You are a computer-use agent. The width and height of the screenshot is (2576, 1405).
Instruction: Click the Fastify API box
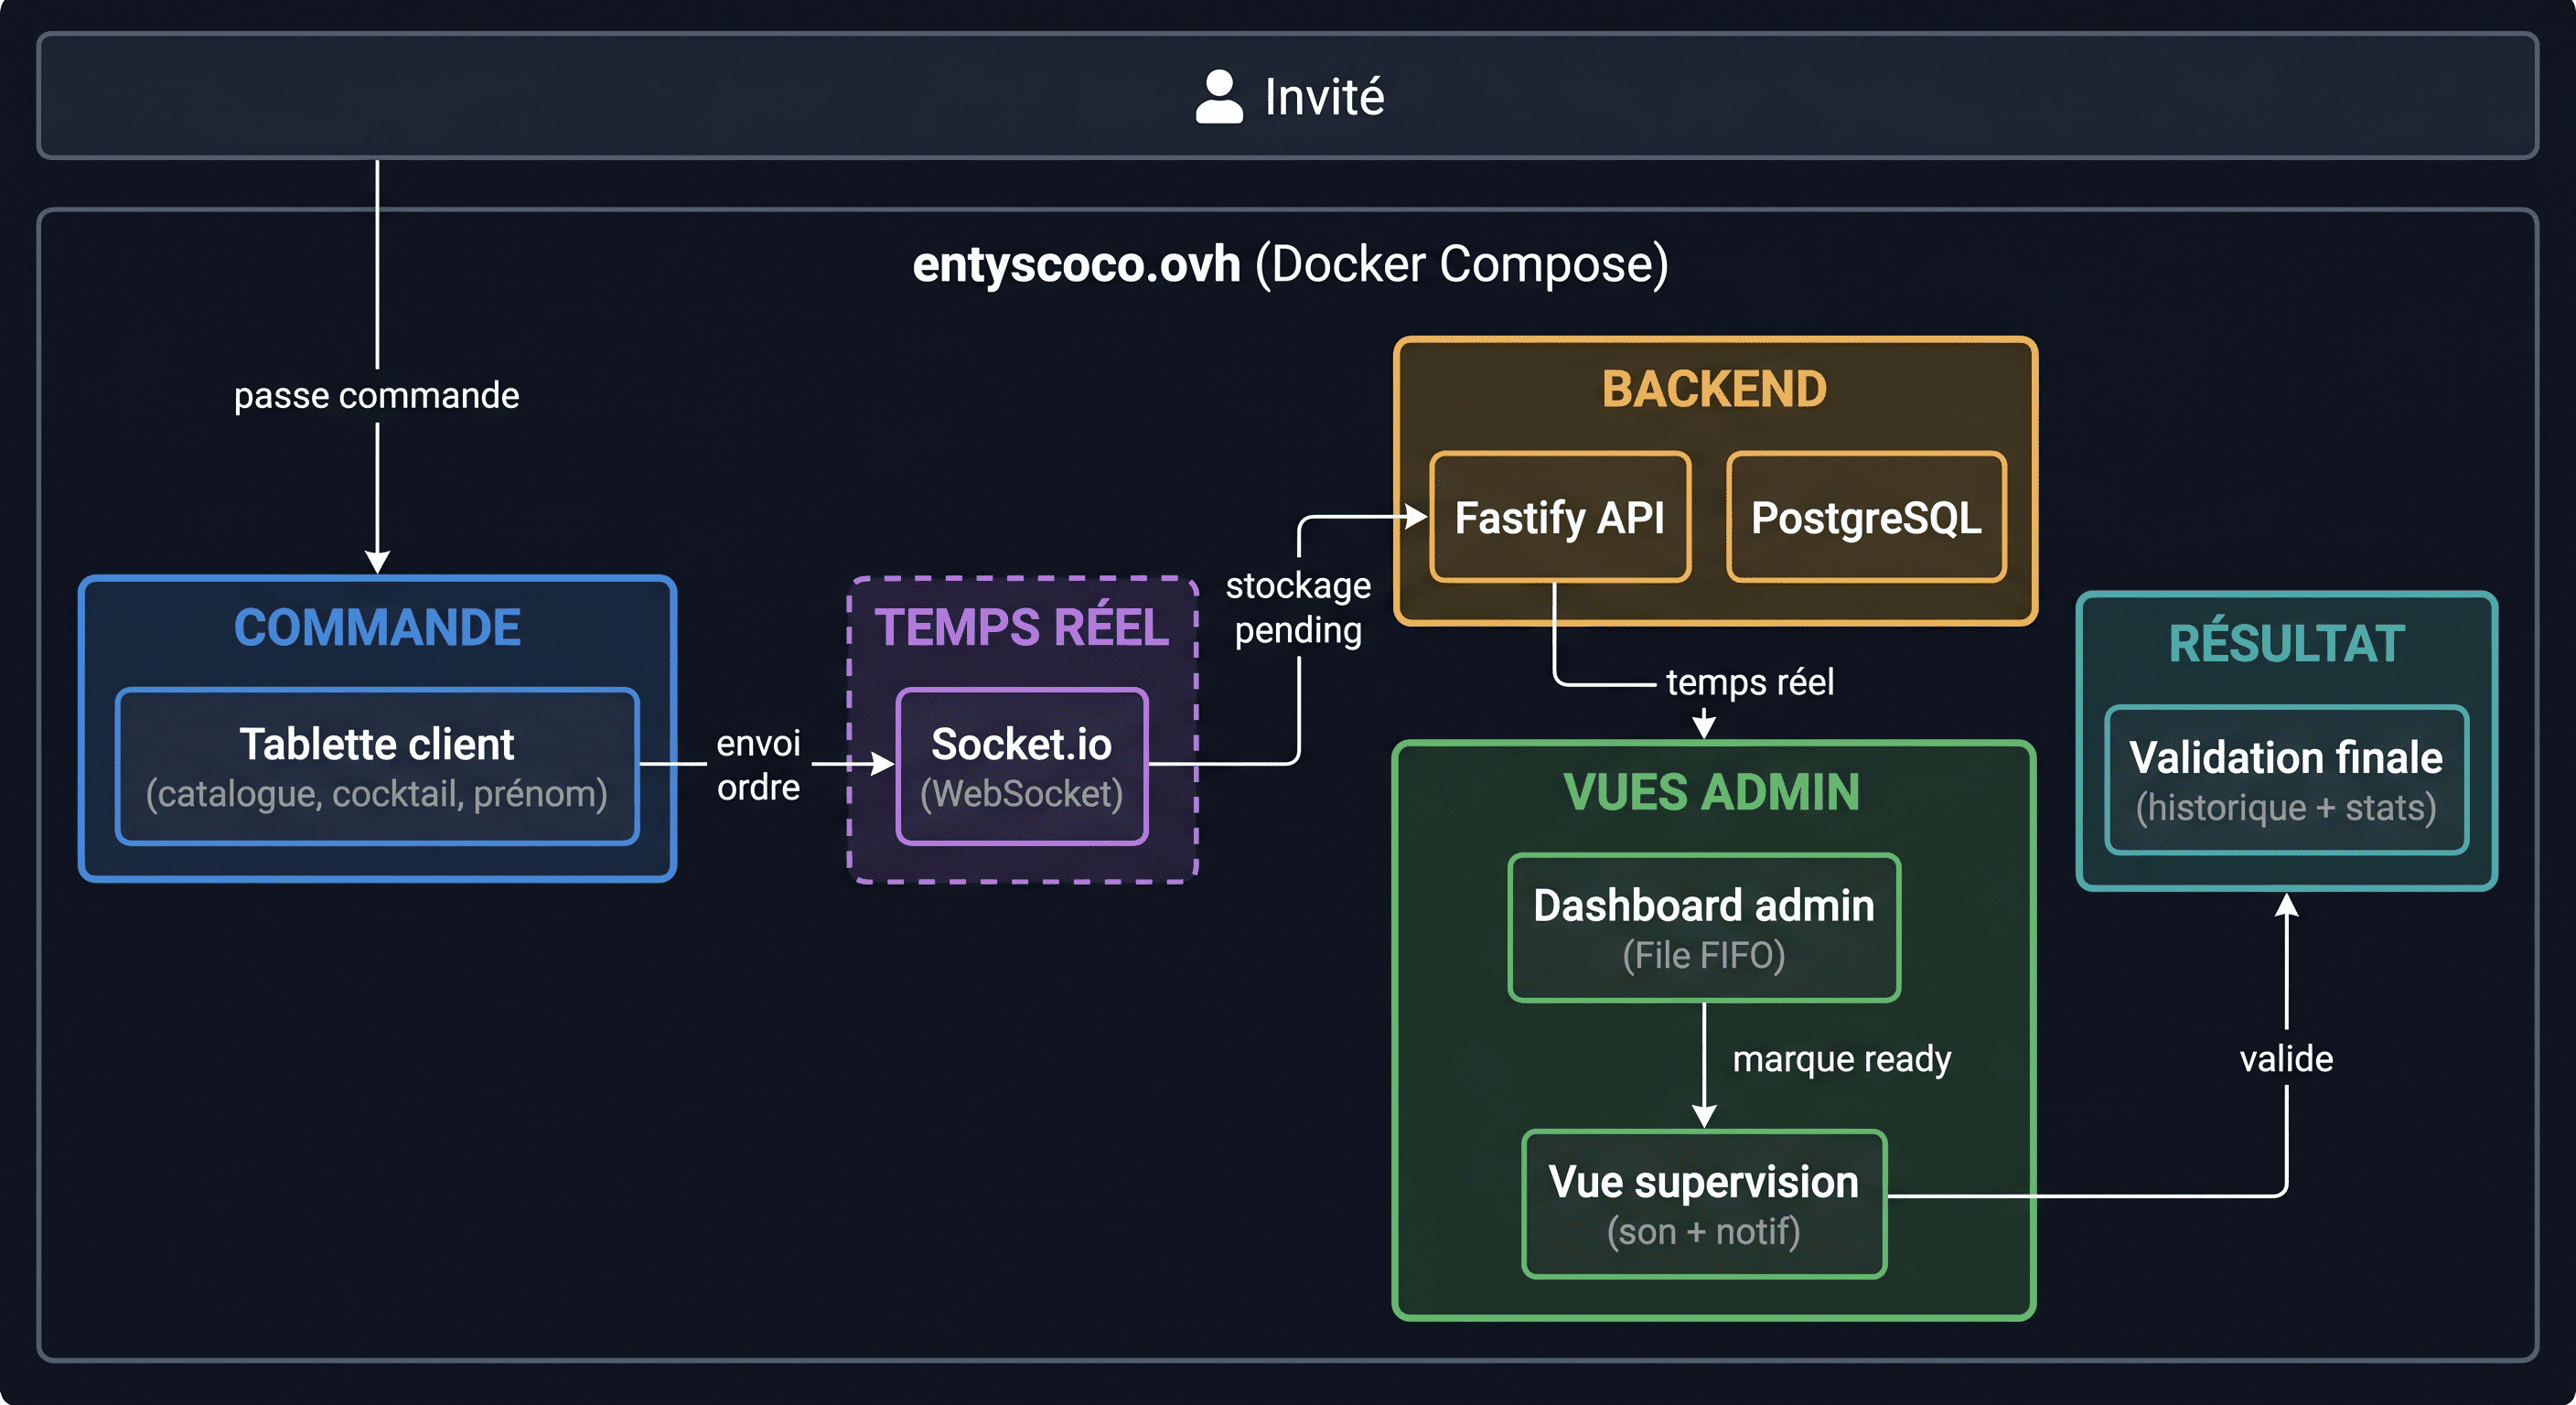click(1560, 517)
